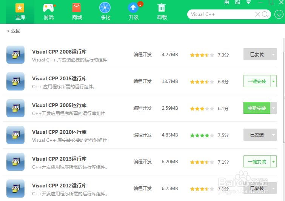Click the 编程开发 category of Visual CPP 2013
Image resolution: width=285 pixels, height=201 pixels.
coord(142,162)
